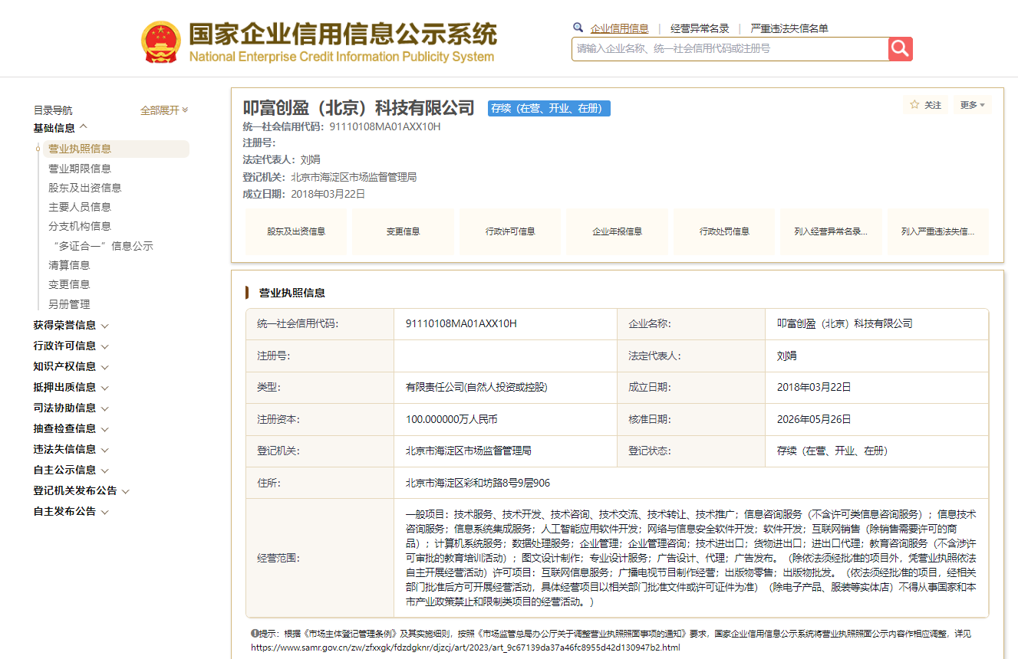Click the 叩富创盈（北京）科技有限公司 heading

point(359,108)
